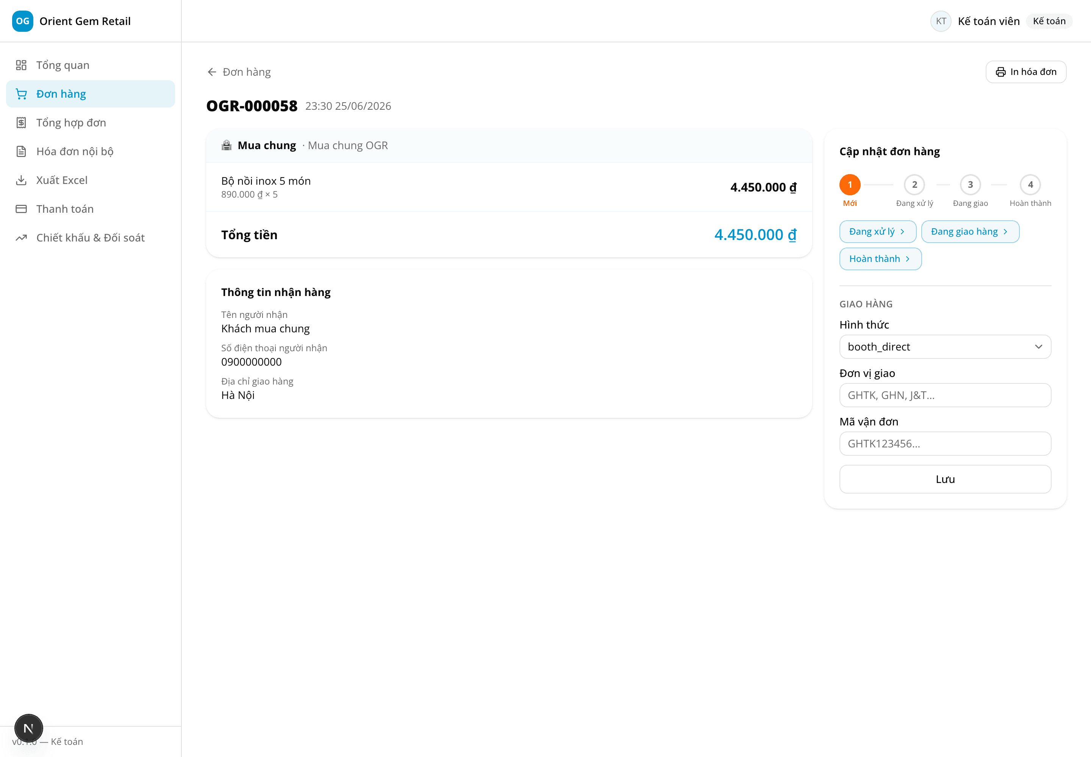The image size is (1091, 757).
Task: Open Hình thức booth_direct dropdown
Action: pyautogui.click(x=945, y=347)
